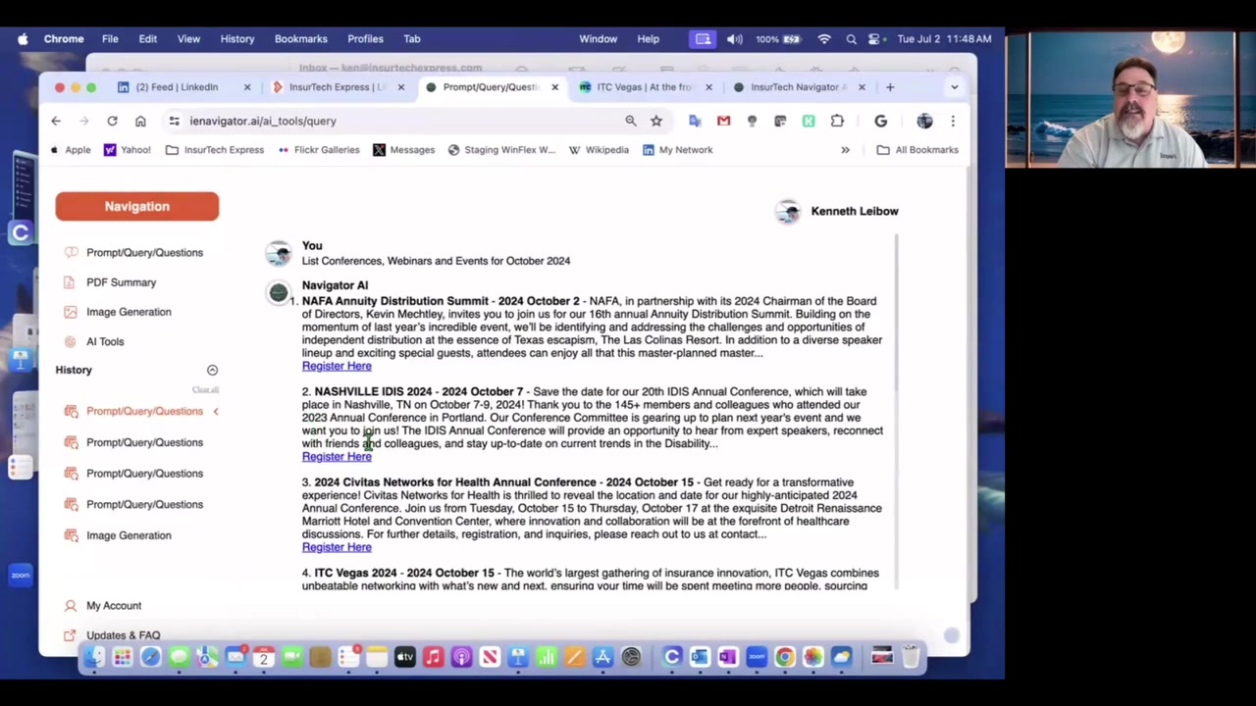This screenshot has width=1256, height=706.
Task: Open the Gmail extension icon
Action: pos(724,121)
